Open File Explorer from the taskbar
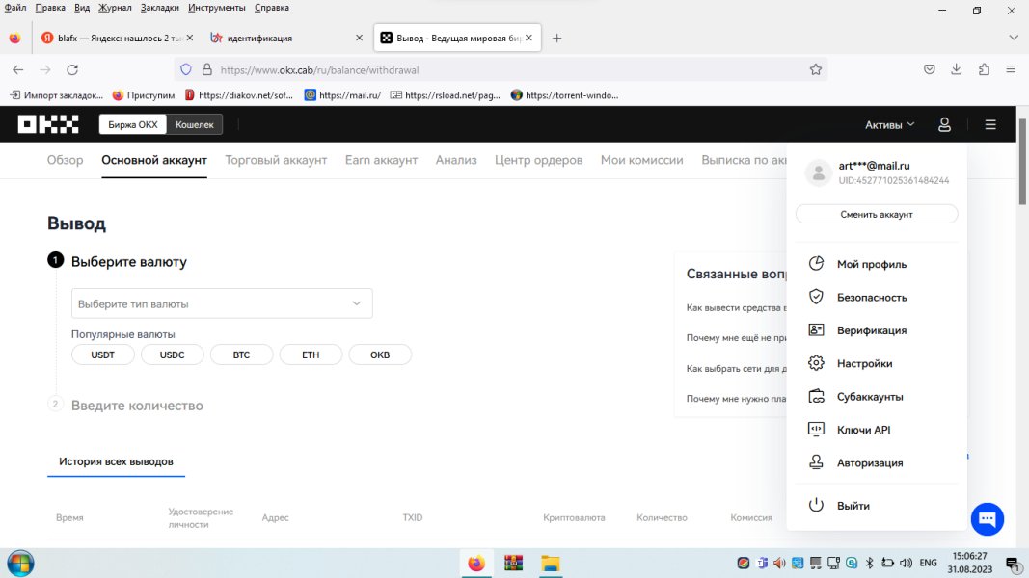 tap(550, 563)
